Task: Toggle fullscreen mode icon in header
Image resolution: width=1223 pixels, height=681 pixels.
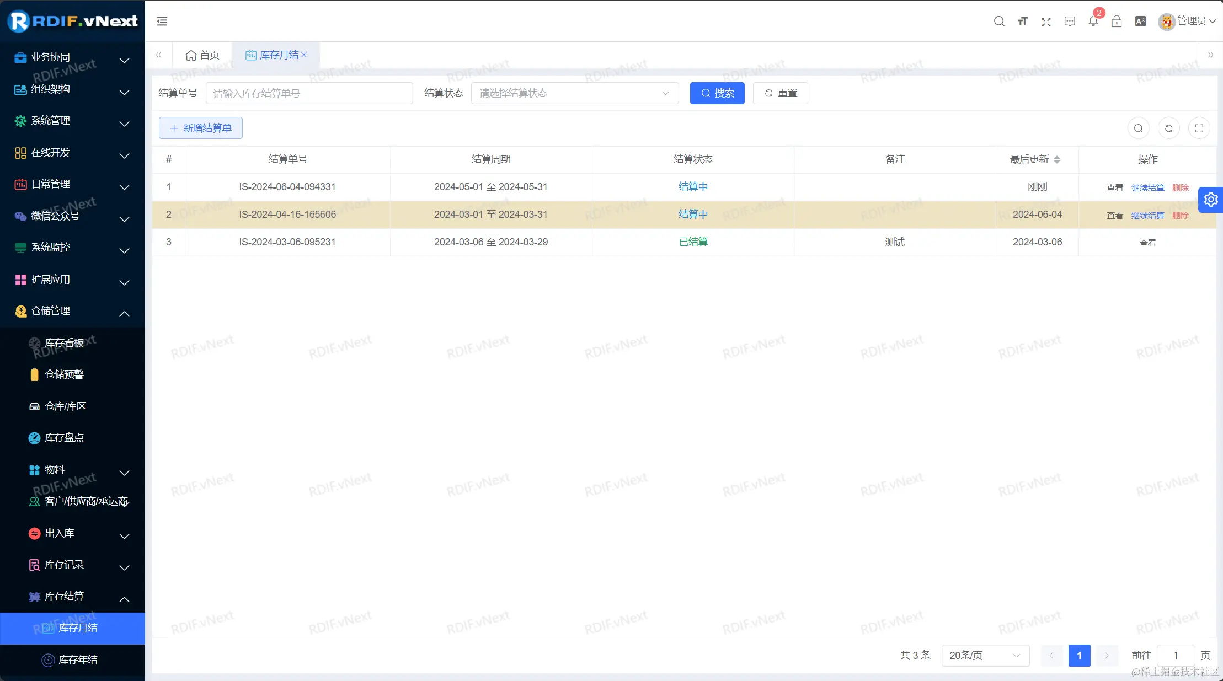Action: tap(1046, 22)
